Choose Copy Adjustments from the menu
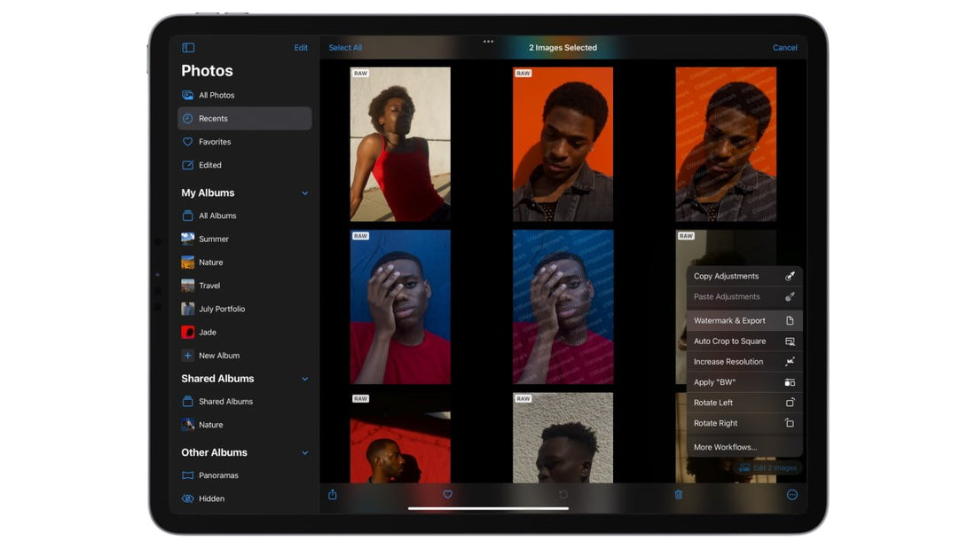The image size is (976, 549). [744, 276]
